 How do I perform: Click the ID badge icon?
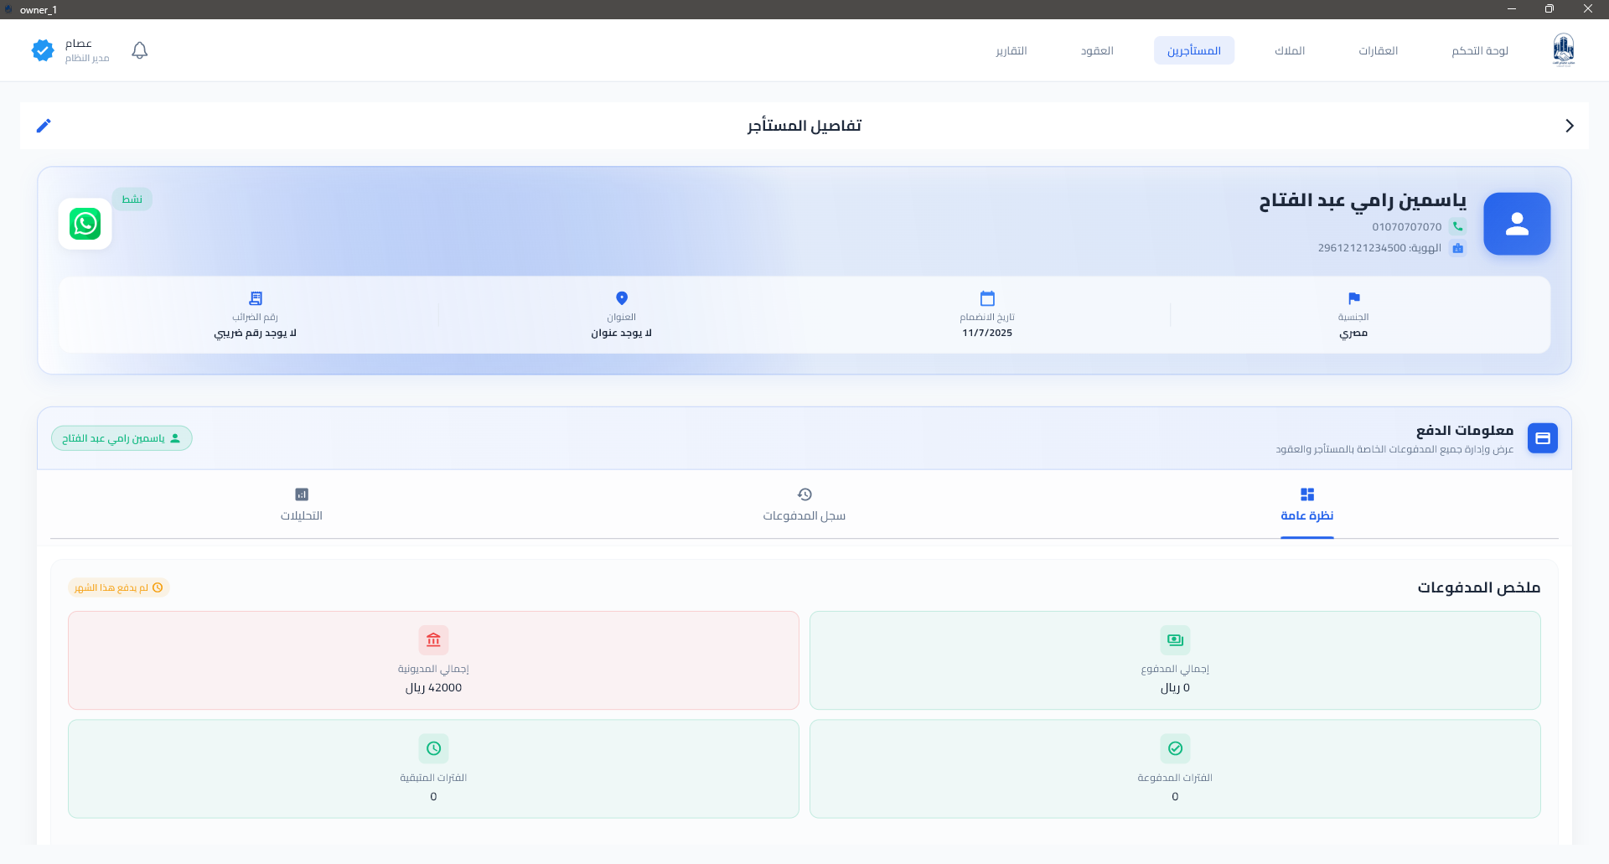1458,248
